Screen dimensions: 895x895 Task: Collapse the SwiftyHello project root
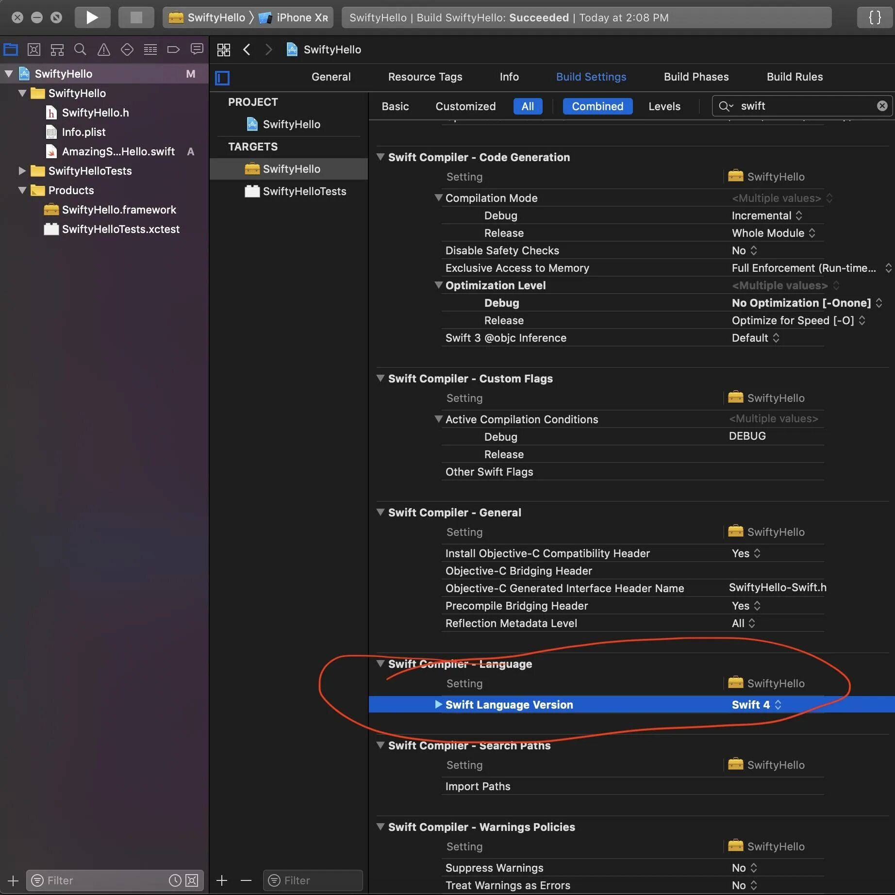point(9,74)
